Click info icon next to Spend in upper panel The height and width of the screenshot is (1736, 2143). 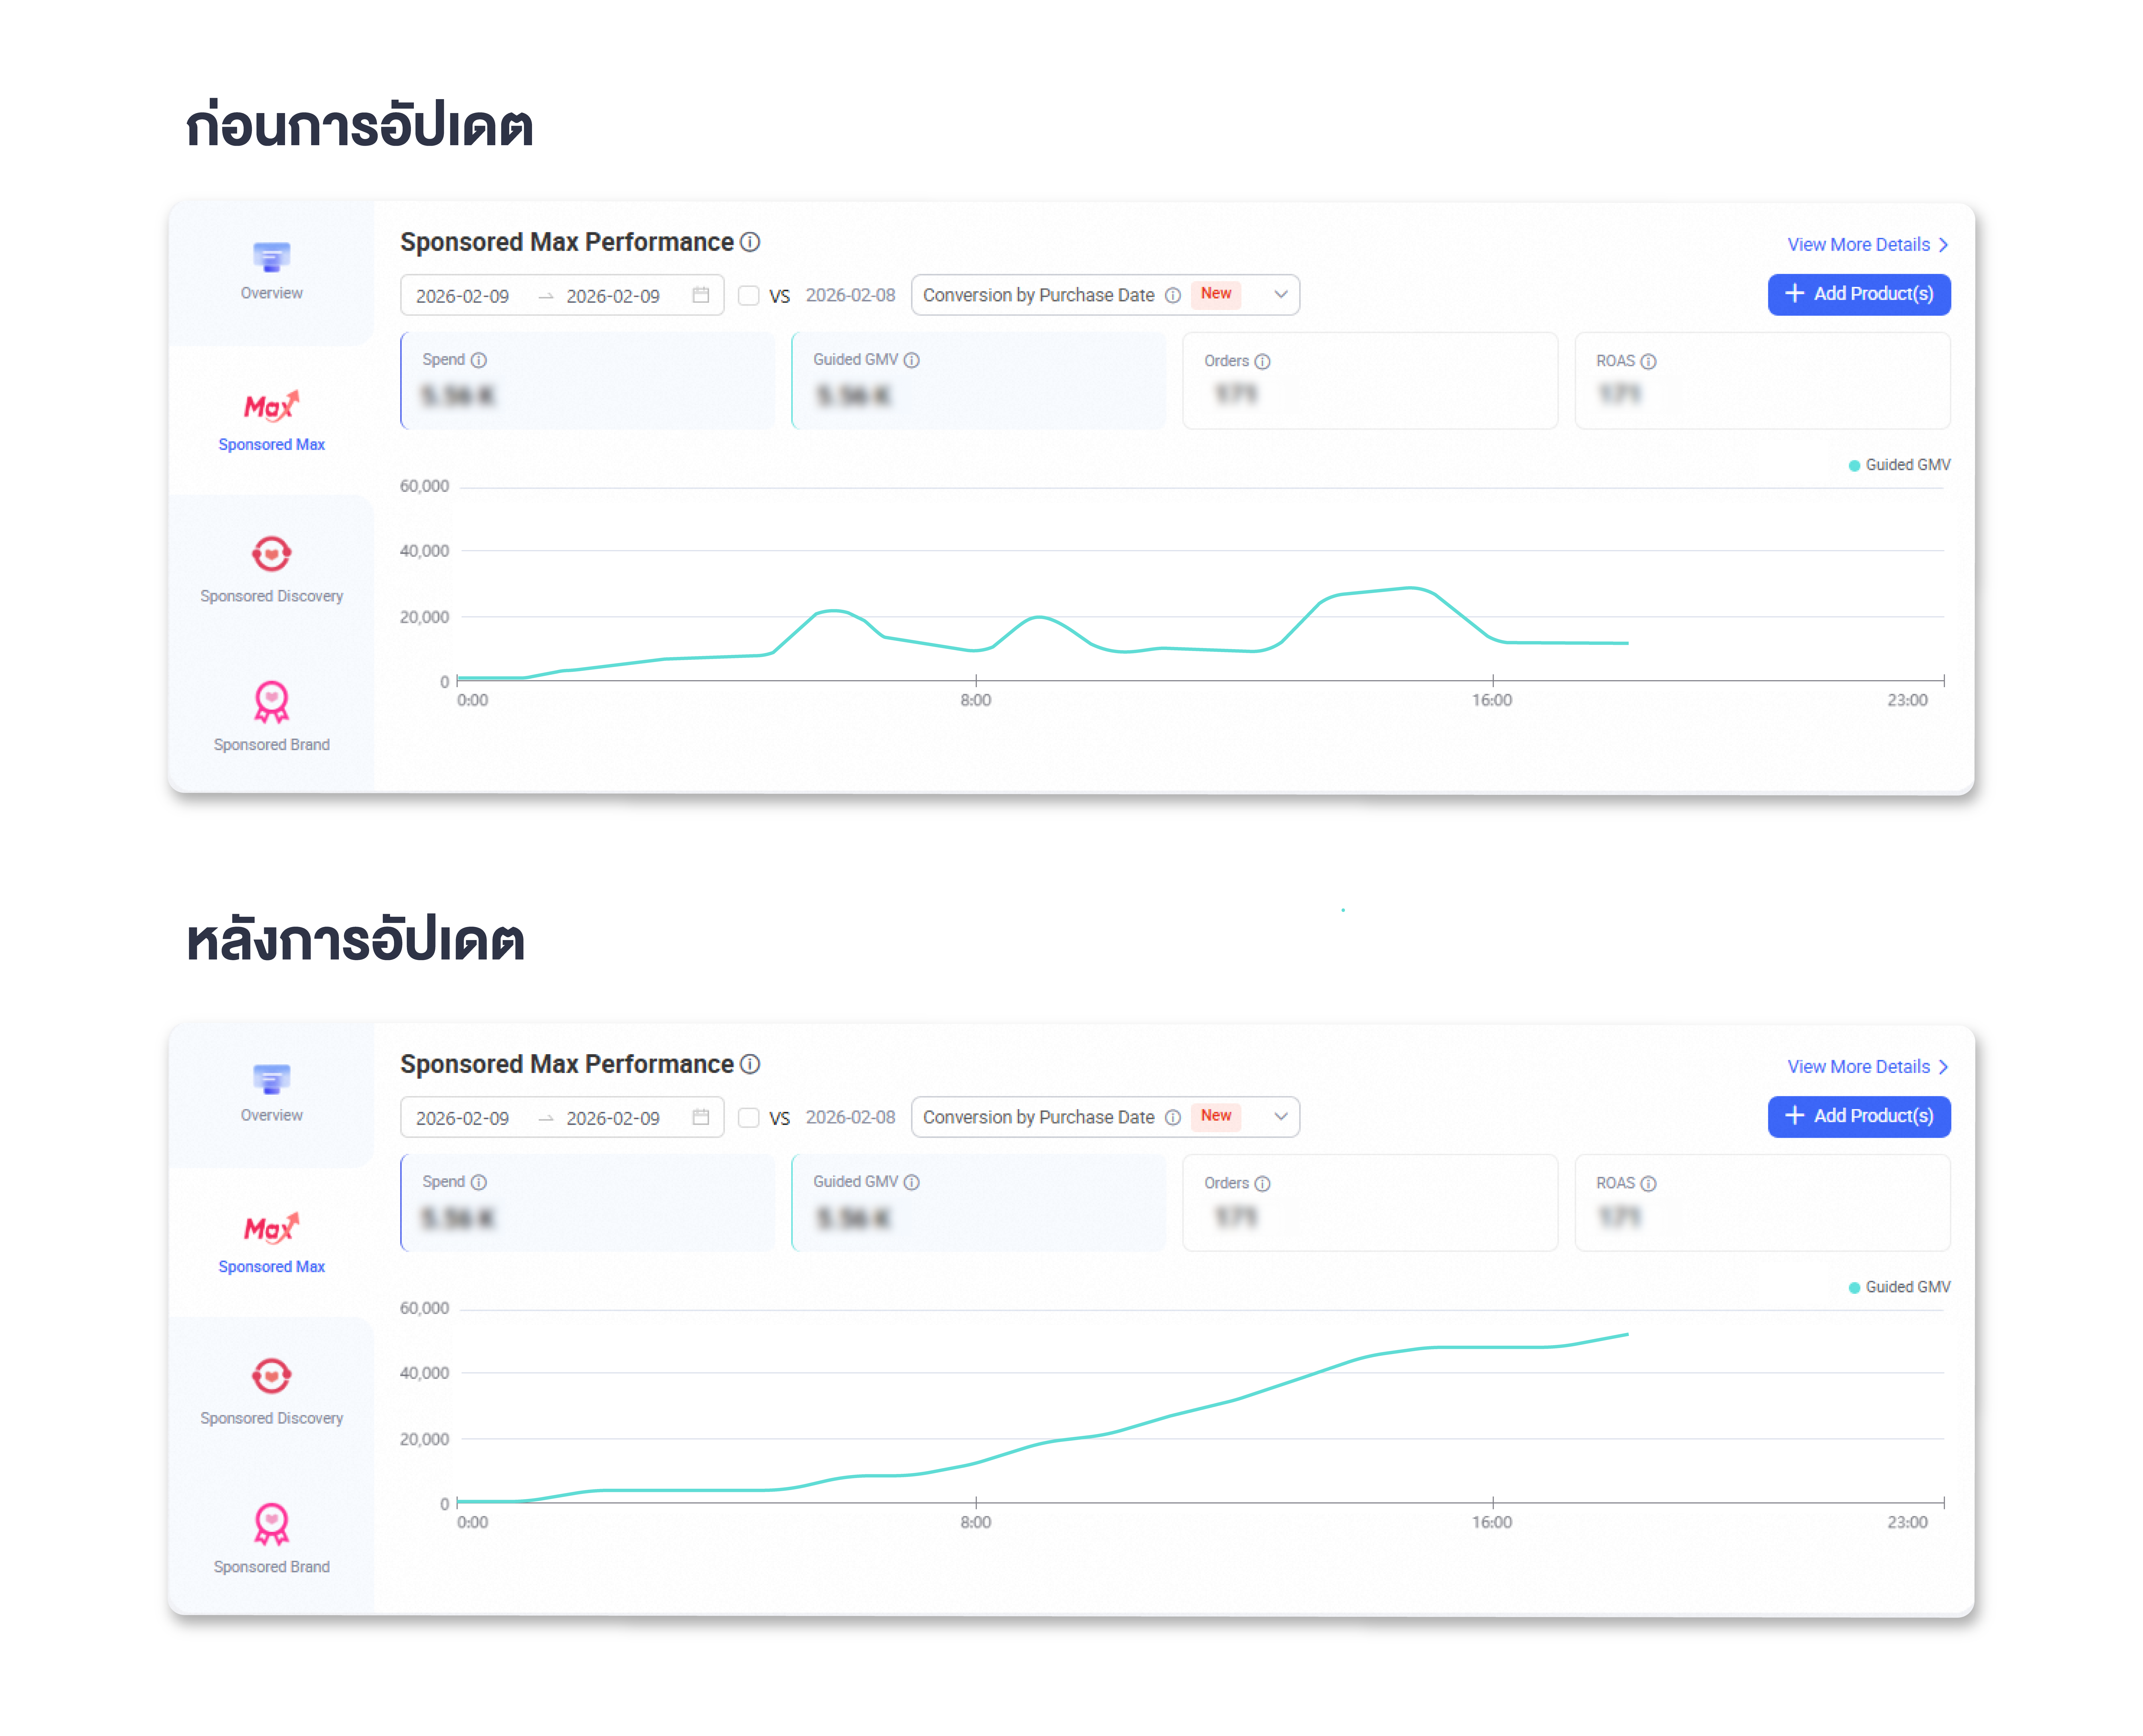(479, 360)
